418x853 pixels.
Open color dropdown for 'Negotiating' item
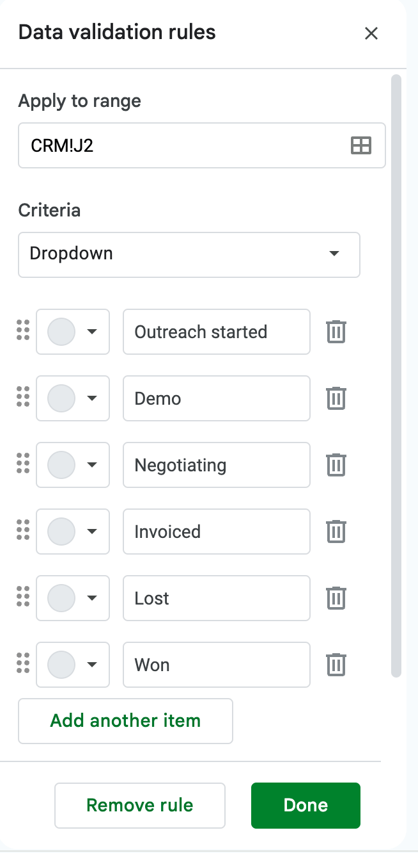[x=73, y=465]
